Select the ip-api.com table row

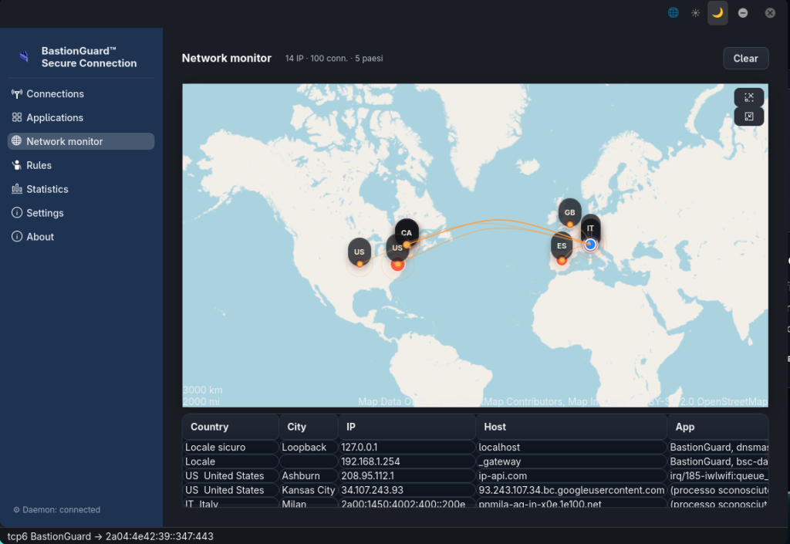475,475
